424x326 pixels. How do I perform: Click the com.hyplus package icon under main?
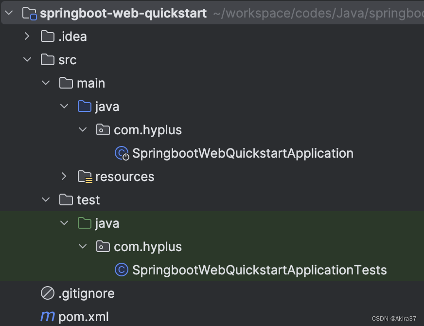tap(103, 129)
